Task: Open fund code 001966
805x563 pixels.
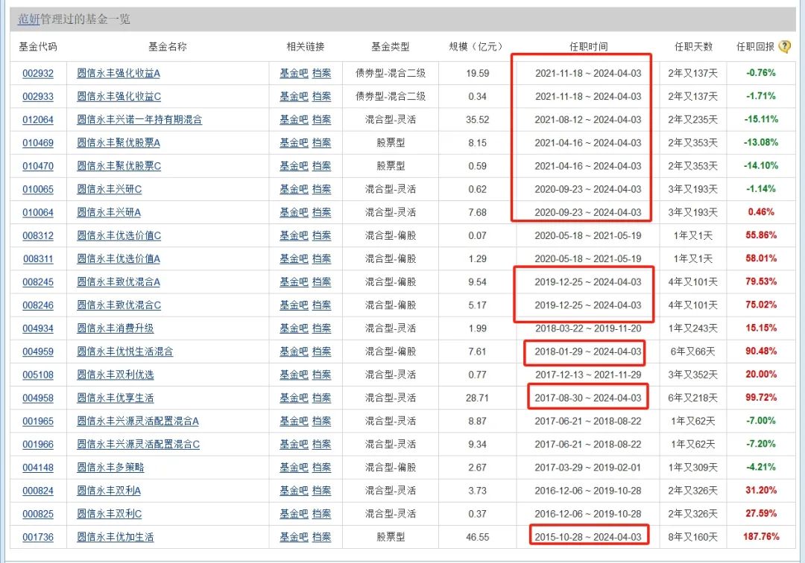Action: [x=38, y=445]
